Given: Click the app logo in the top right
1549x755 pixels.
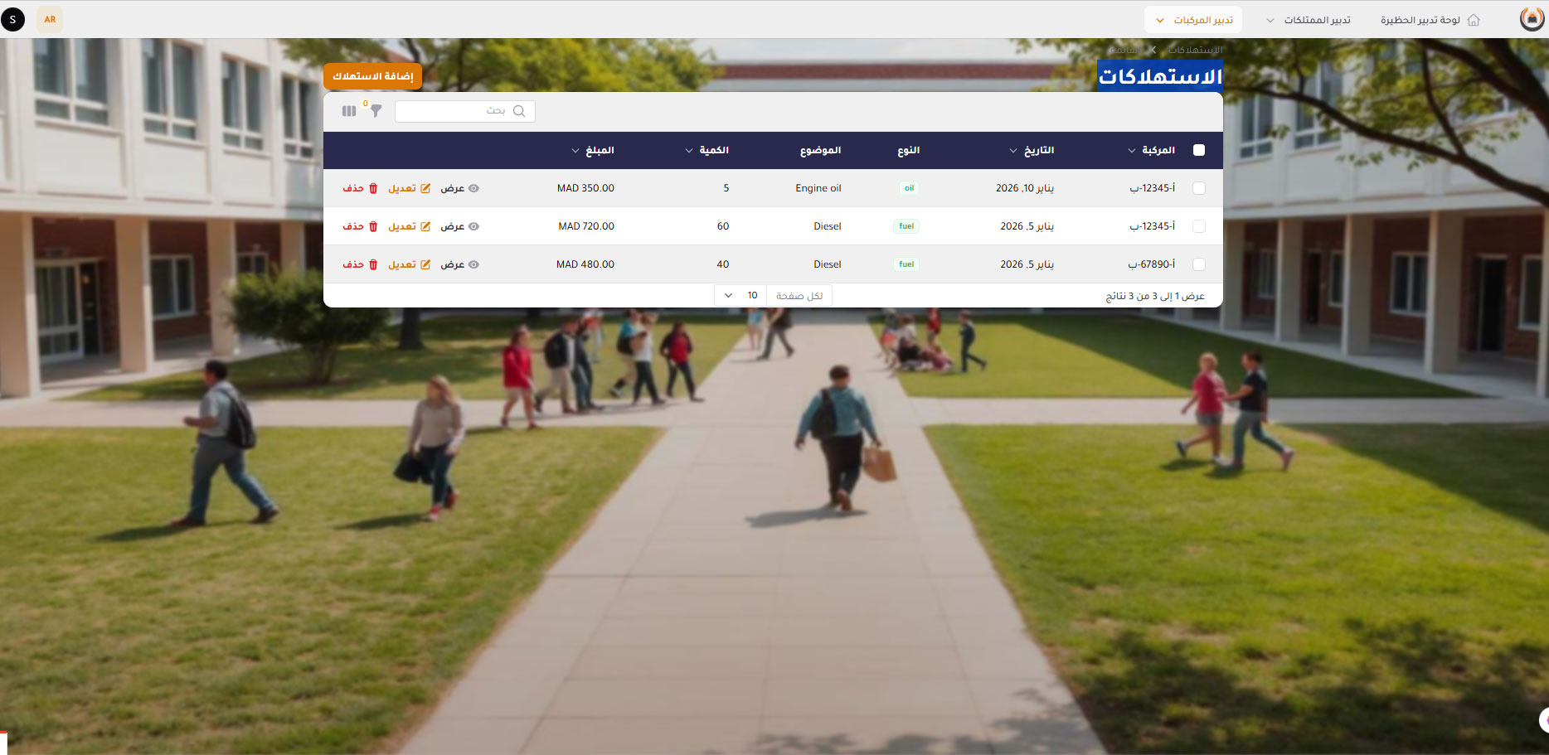Looking at the screenshot, I should pos(1531,19).
